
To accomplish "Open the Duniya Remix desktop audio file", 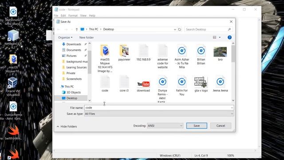I will coord(13,111).
